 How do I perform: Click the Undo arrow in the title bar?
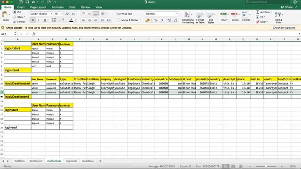(33, 2)
